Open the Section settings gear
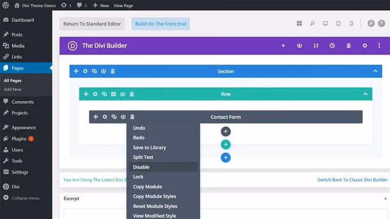Screen dimensions: 390x219 tap(85, 71)
